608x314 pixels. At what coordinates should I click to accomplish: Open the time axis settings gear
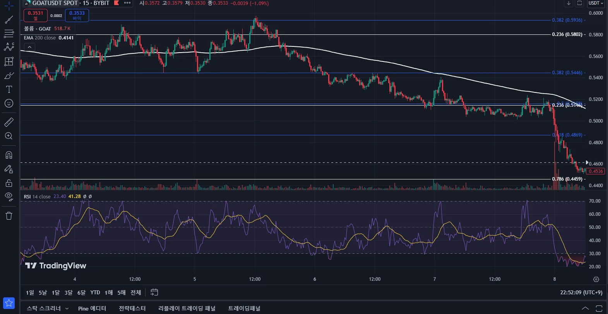click(x=596, y=279)
